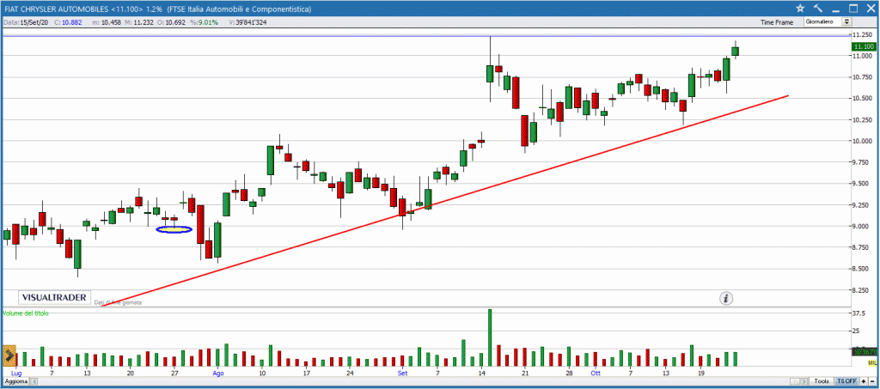The width and height of the screenshot is (880, 389).
Task: Open the hammer tool icon in title bar
Action: [818, 8]
